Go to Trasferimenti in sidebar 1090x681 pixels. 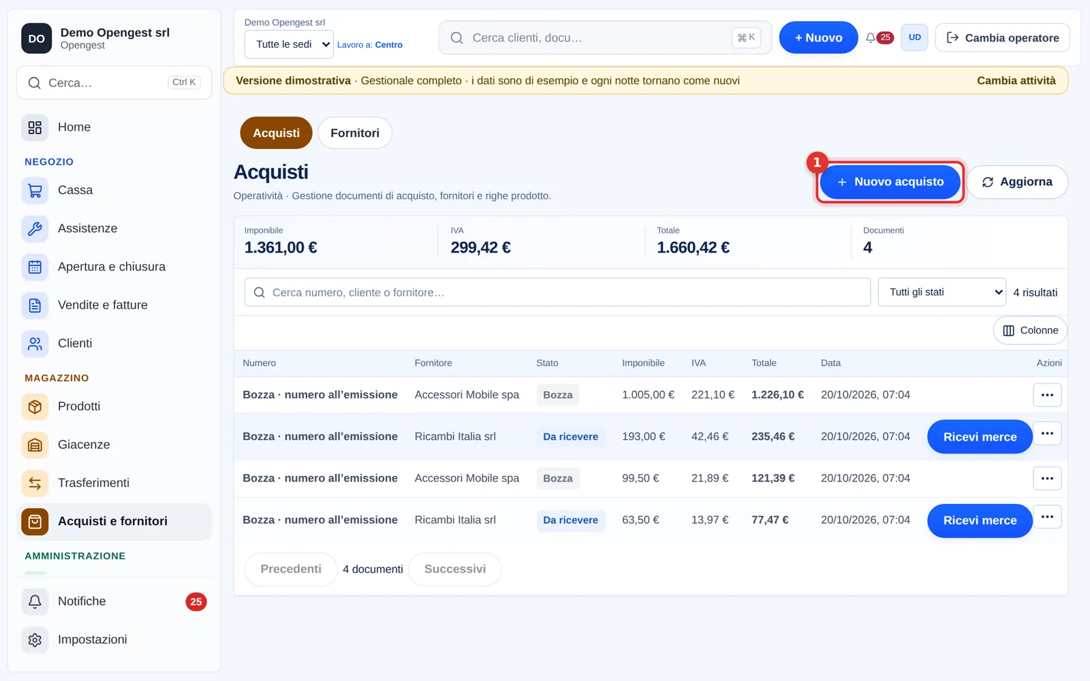pyautogui.click(x=114, y=483)
